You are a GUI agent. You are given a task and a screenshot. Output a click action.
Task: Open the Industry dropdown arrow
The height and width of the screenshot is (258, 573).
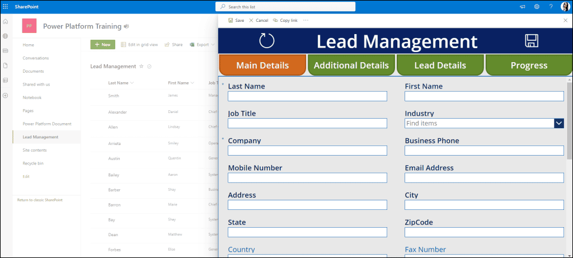click(559, 124)
